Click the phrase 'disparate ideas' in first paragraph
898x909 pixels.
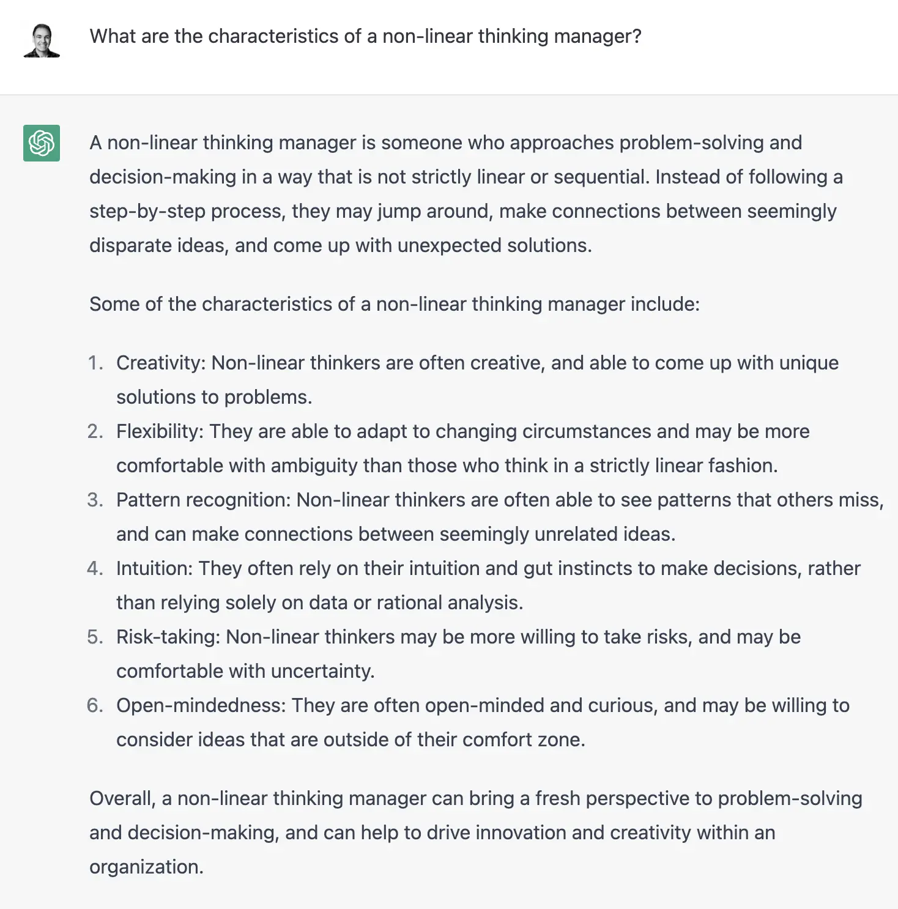158,246
